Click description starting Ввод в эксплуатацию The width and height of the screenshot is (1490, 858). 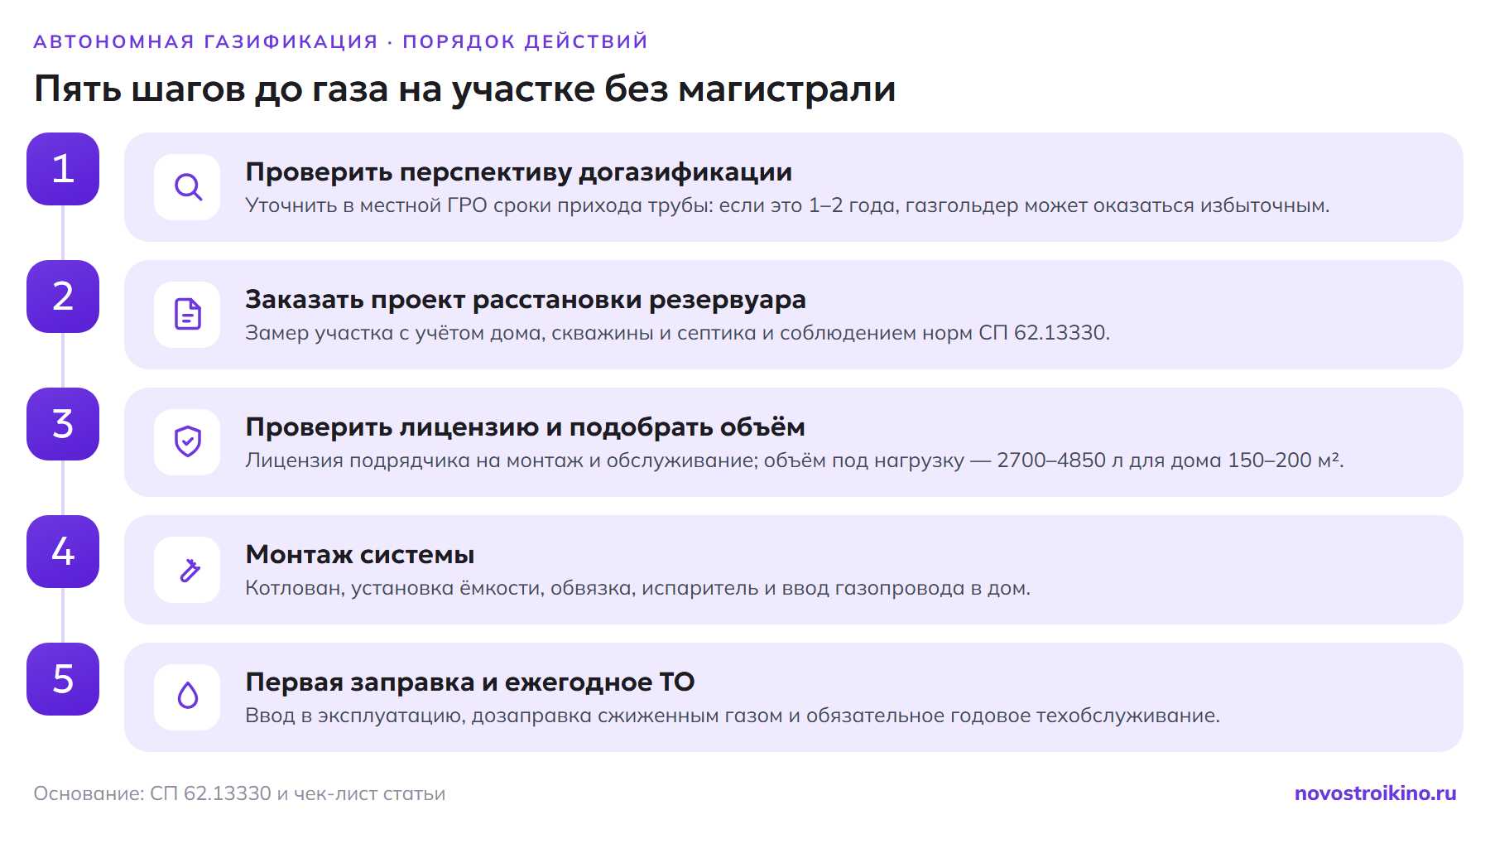point(733,716)
